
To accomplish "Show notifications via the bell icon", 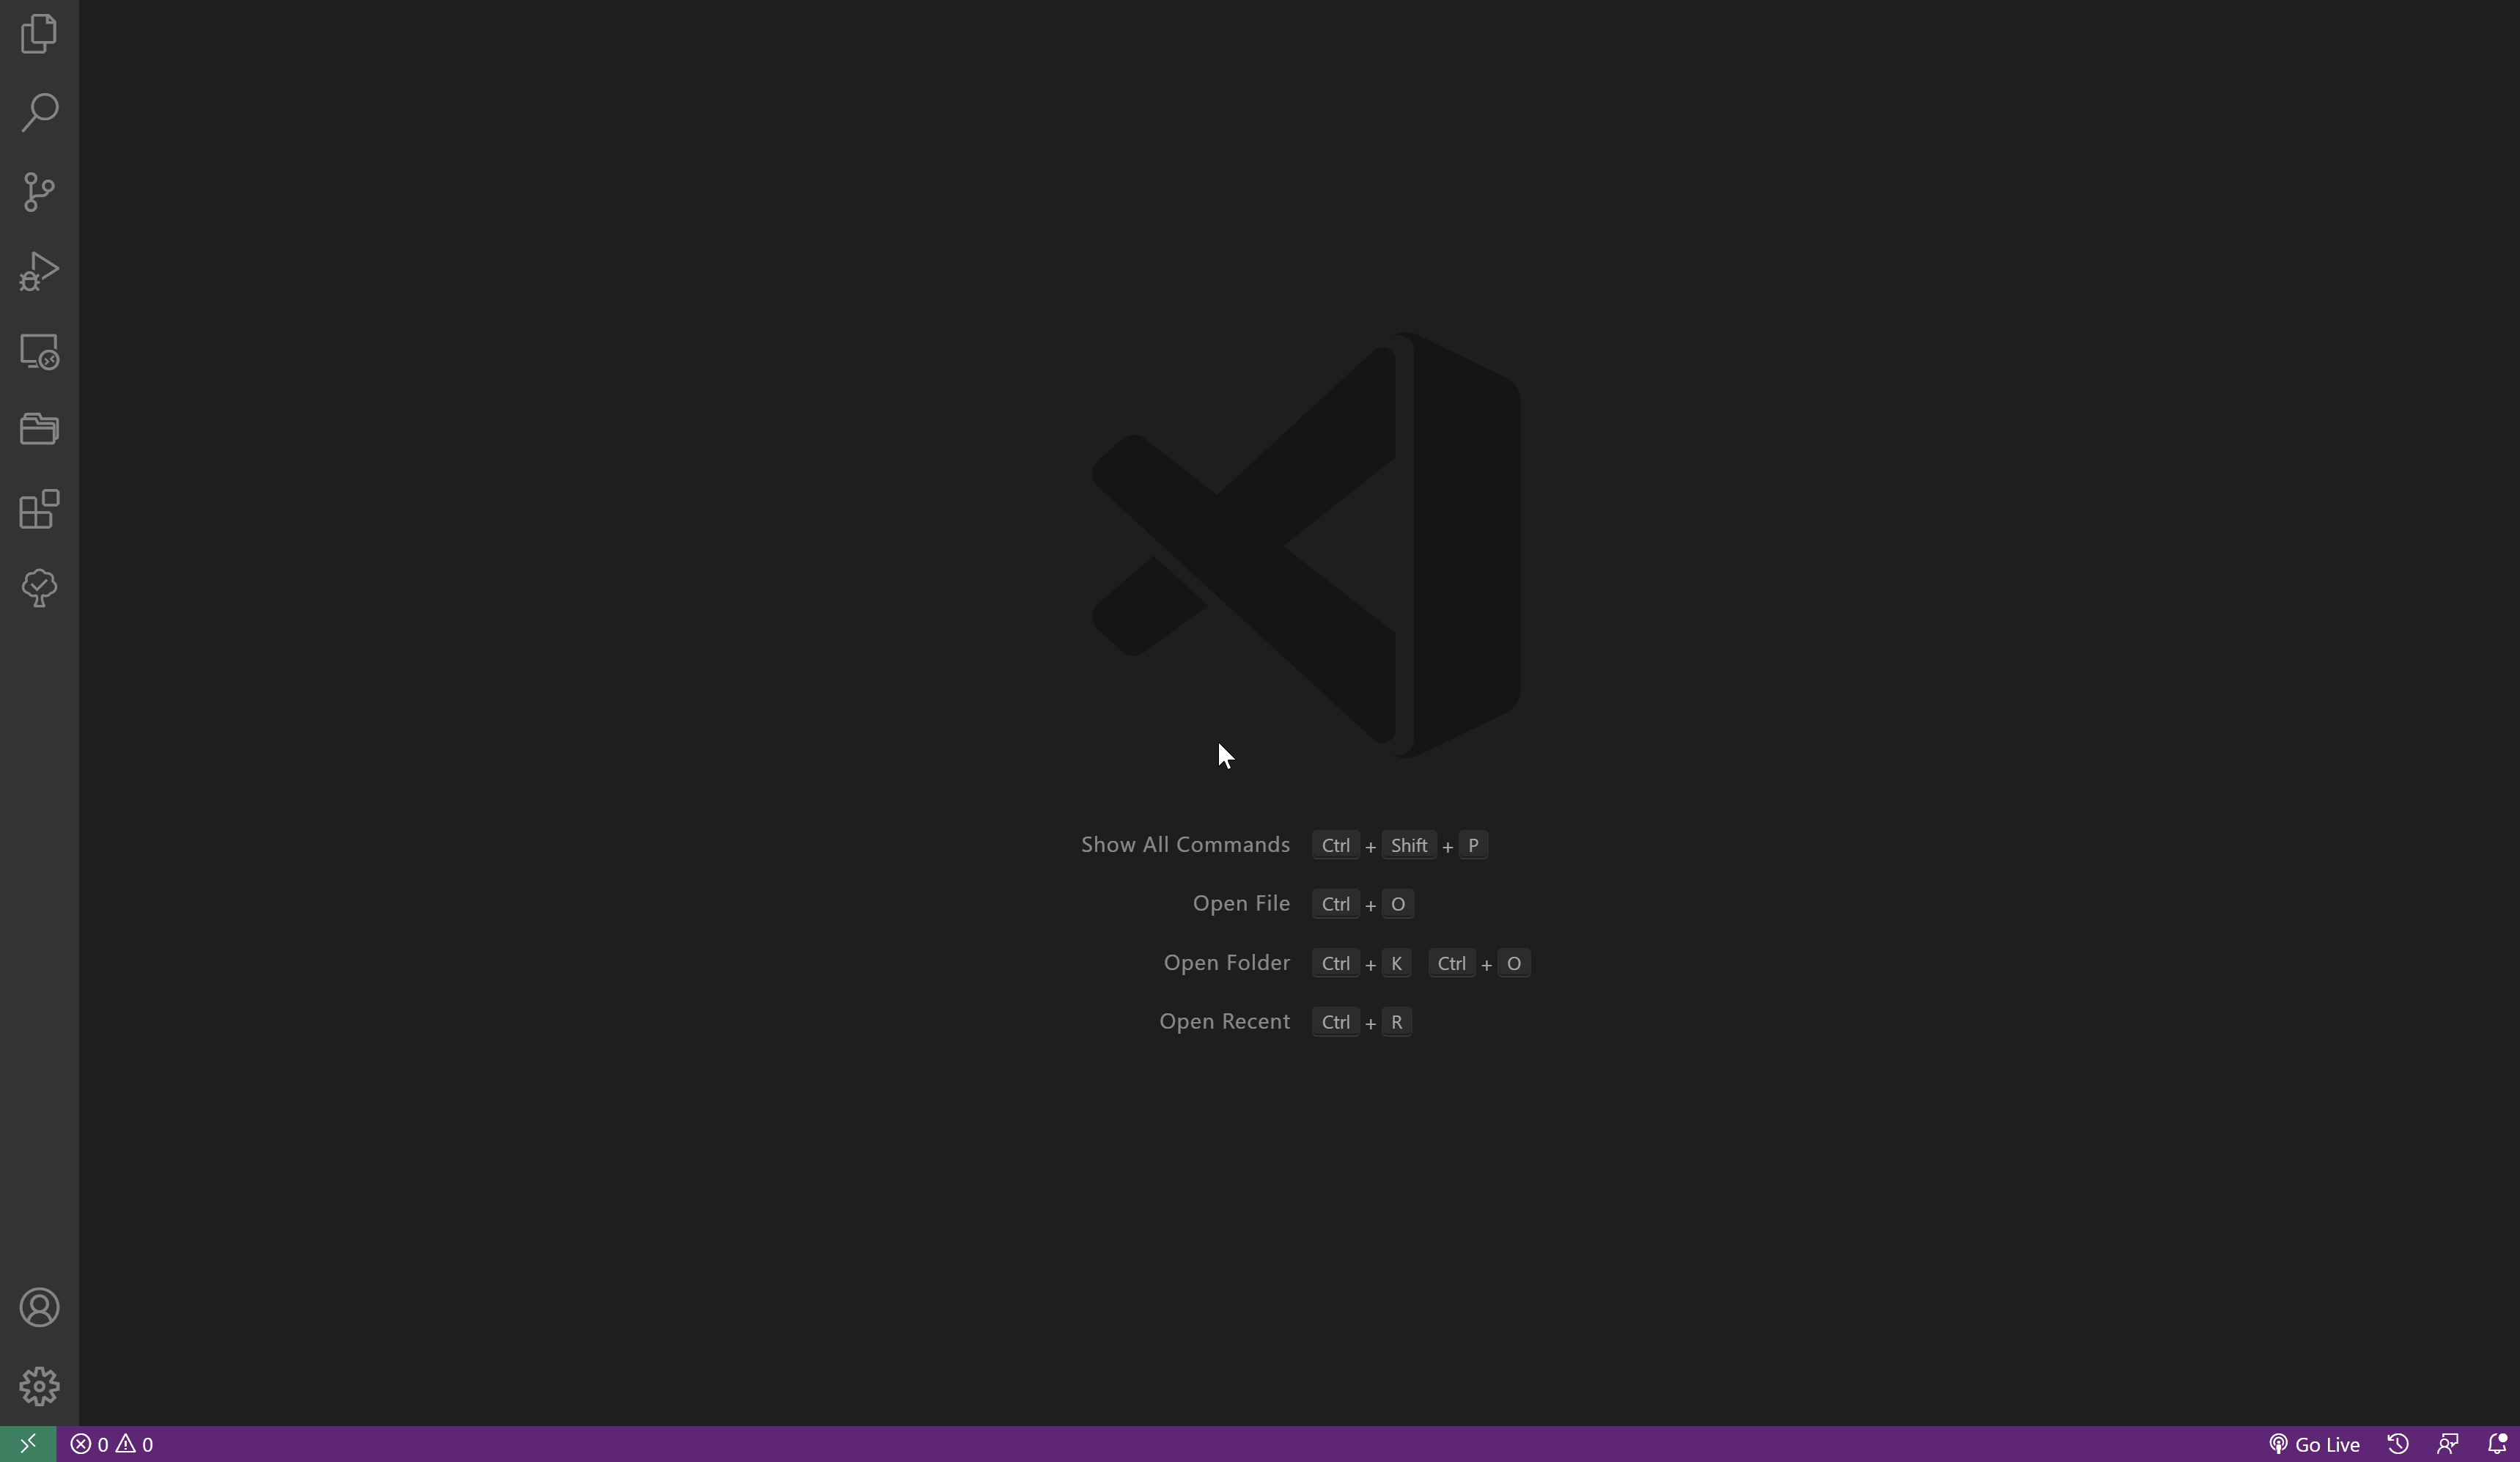I will pos(2497,1444).
